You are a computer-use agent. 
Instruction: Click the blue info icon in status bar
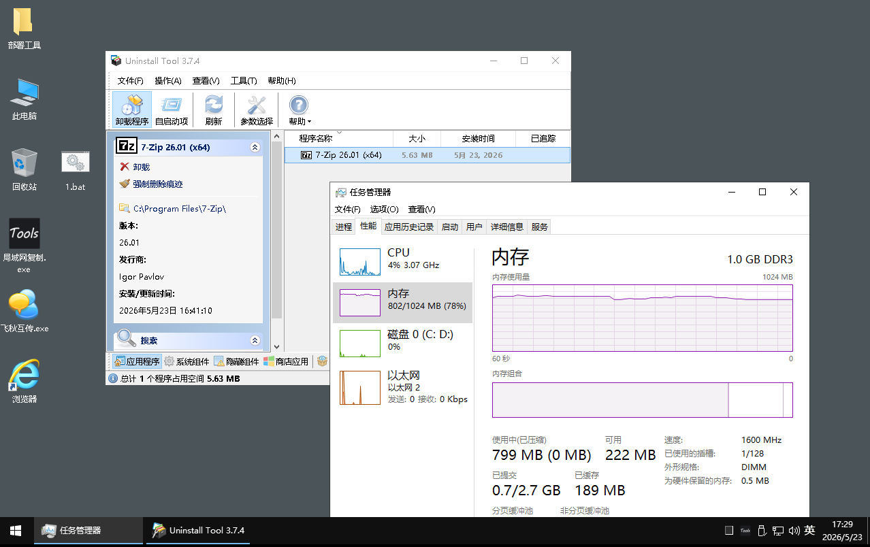113,378
